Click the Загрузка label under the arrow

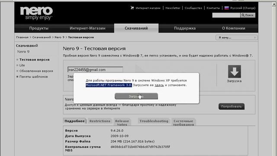[234, 81]
